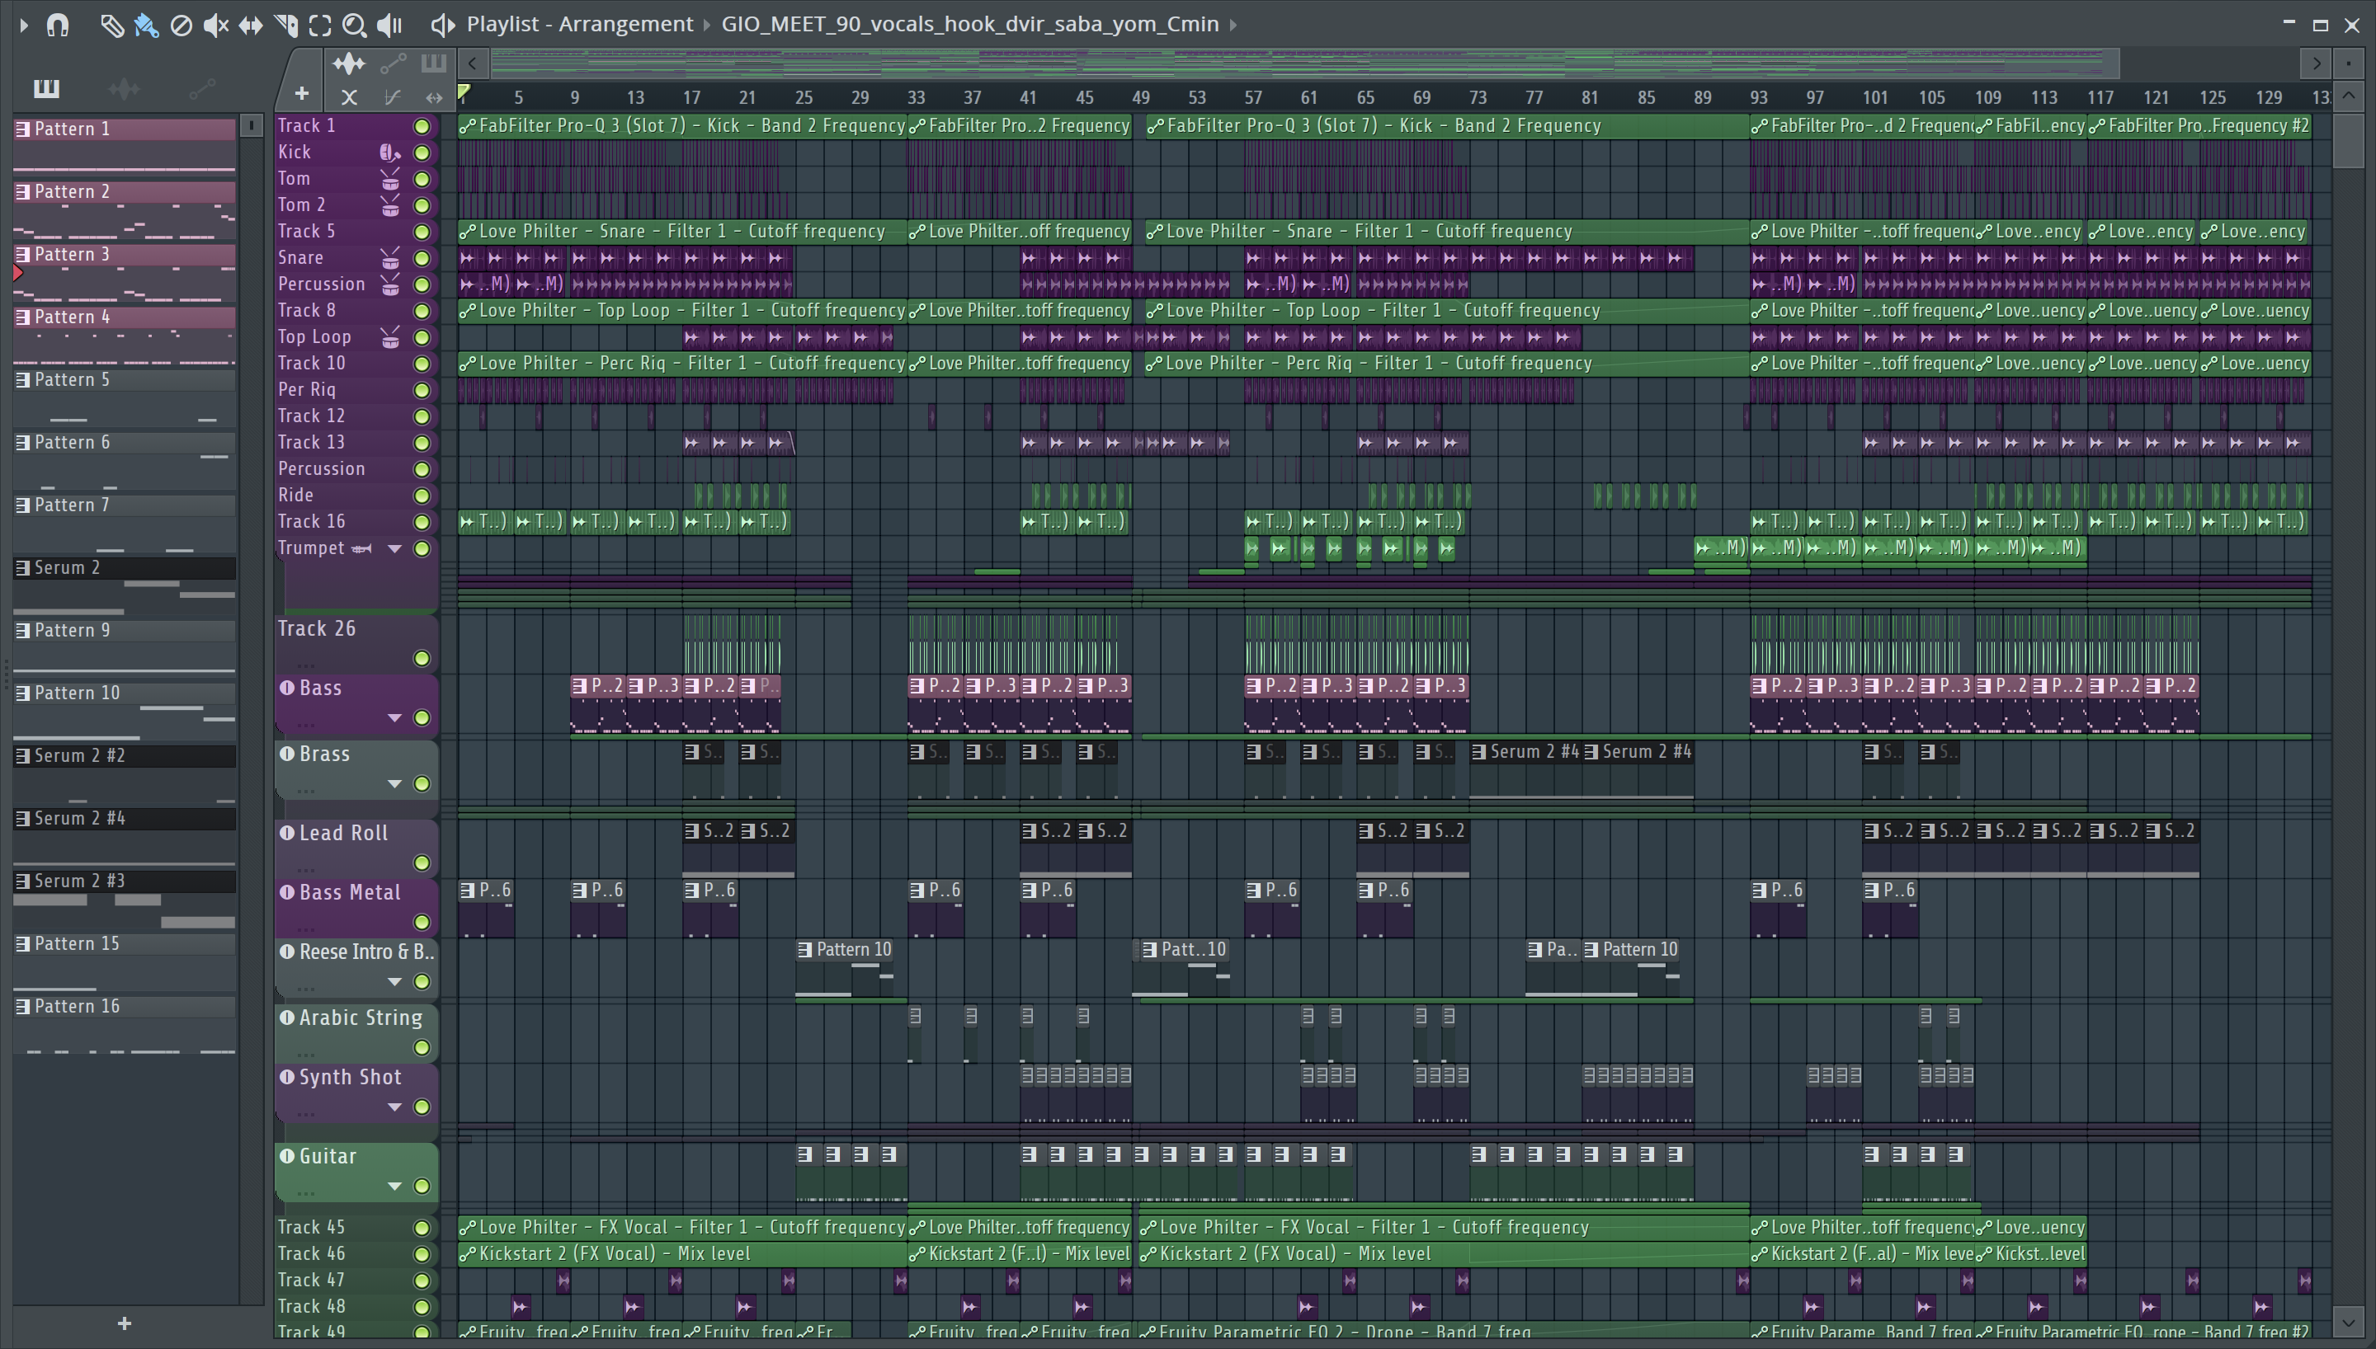Click the crossfade X icon

click(x=349, y=96)
